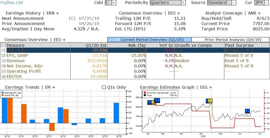Click Revenue's Beat 5 of 8 cell
Screen dimensions: 270x138
click(237, 61)
